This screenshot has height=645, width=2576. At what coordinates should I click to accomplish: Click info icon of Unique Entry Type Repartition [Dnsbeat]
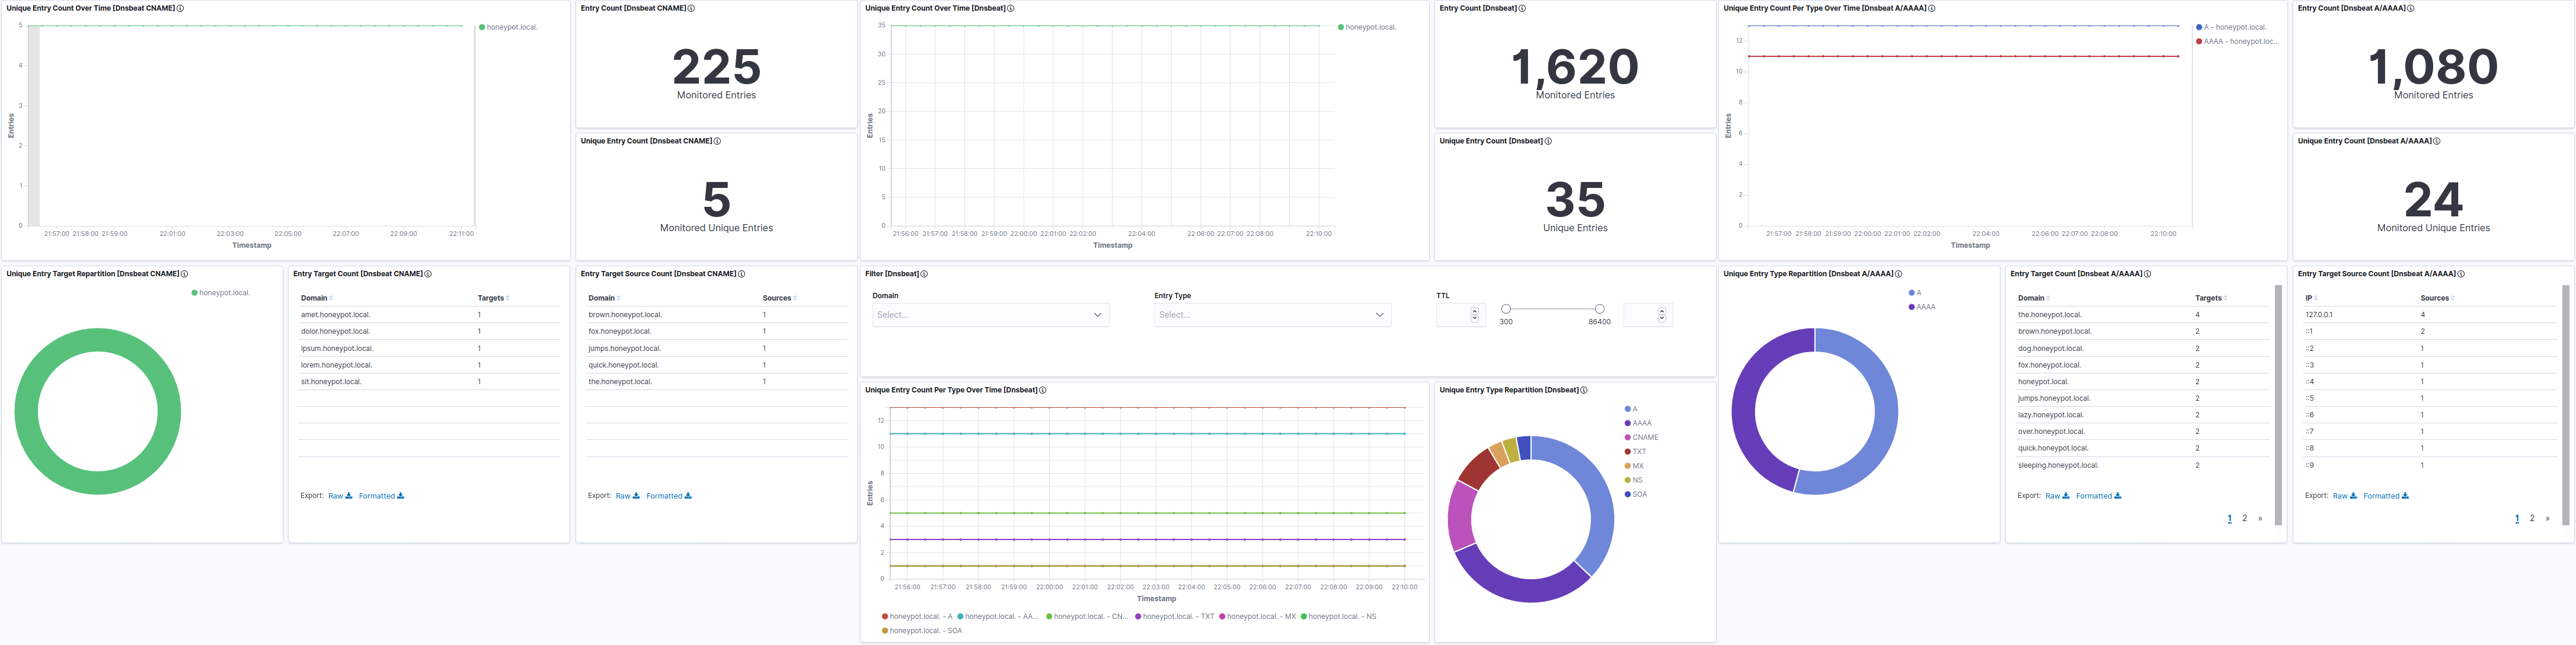pos(1584,390)
